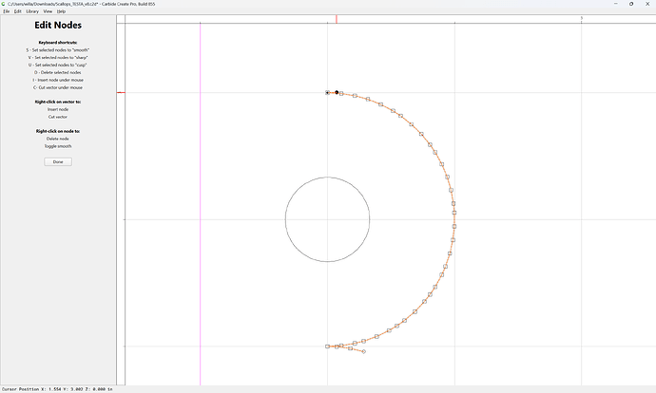Click the arc's starting node with the dotted square
The image size is (656, 393).
(x=327, y=93)
